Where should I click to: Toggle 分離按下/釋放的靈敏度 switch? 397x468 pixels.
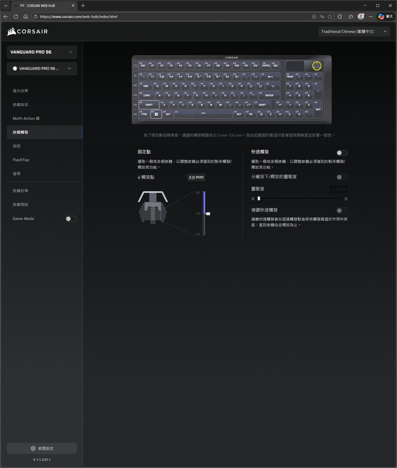click(x=342, y=177)
